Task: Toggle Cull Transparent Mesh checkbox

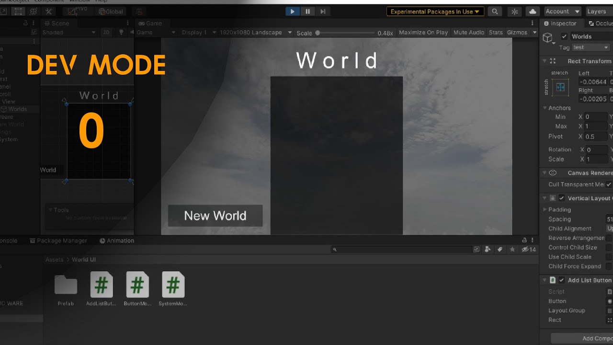Action: coord(609,184)
